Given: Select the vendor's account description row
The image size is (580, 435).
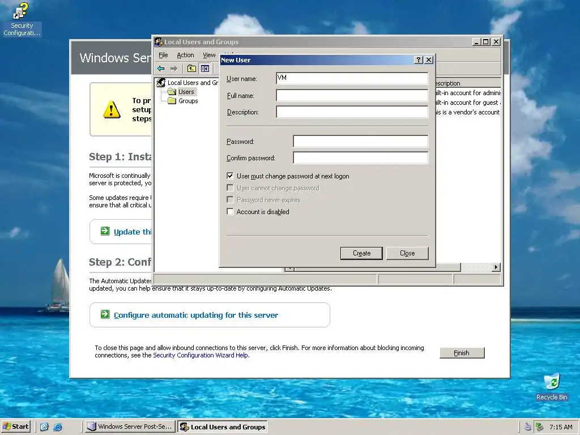Looking at the screenshot, I should (468, 112).
